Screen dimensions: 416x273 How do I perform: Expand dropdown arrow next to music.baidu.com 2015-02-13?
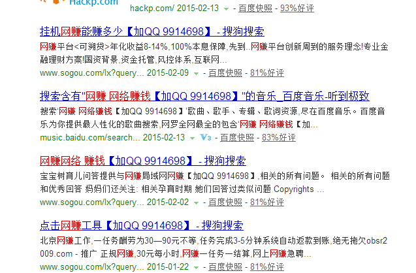(192, 138)
